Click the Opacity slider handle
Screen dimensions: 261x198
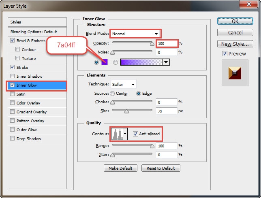coord(152,44)
